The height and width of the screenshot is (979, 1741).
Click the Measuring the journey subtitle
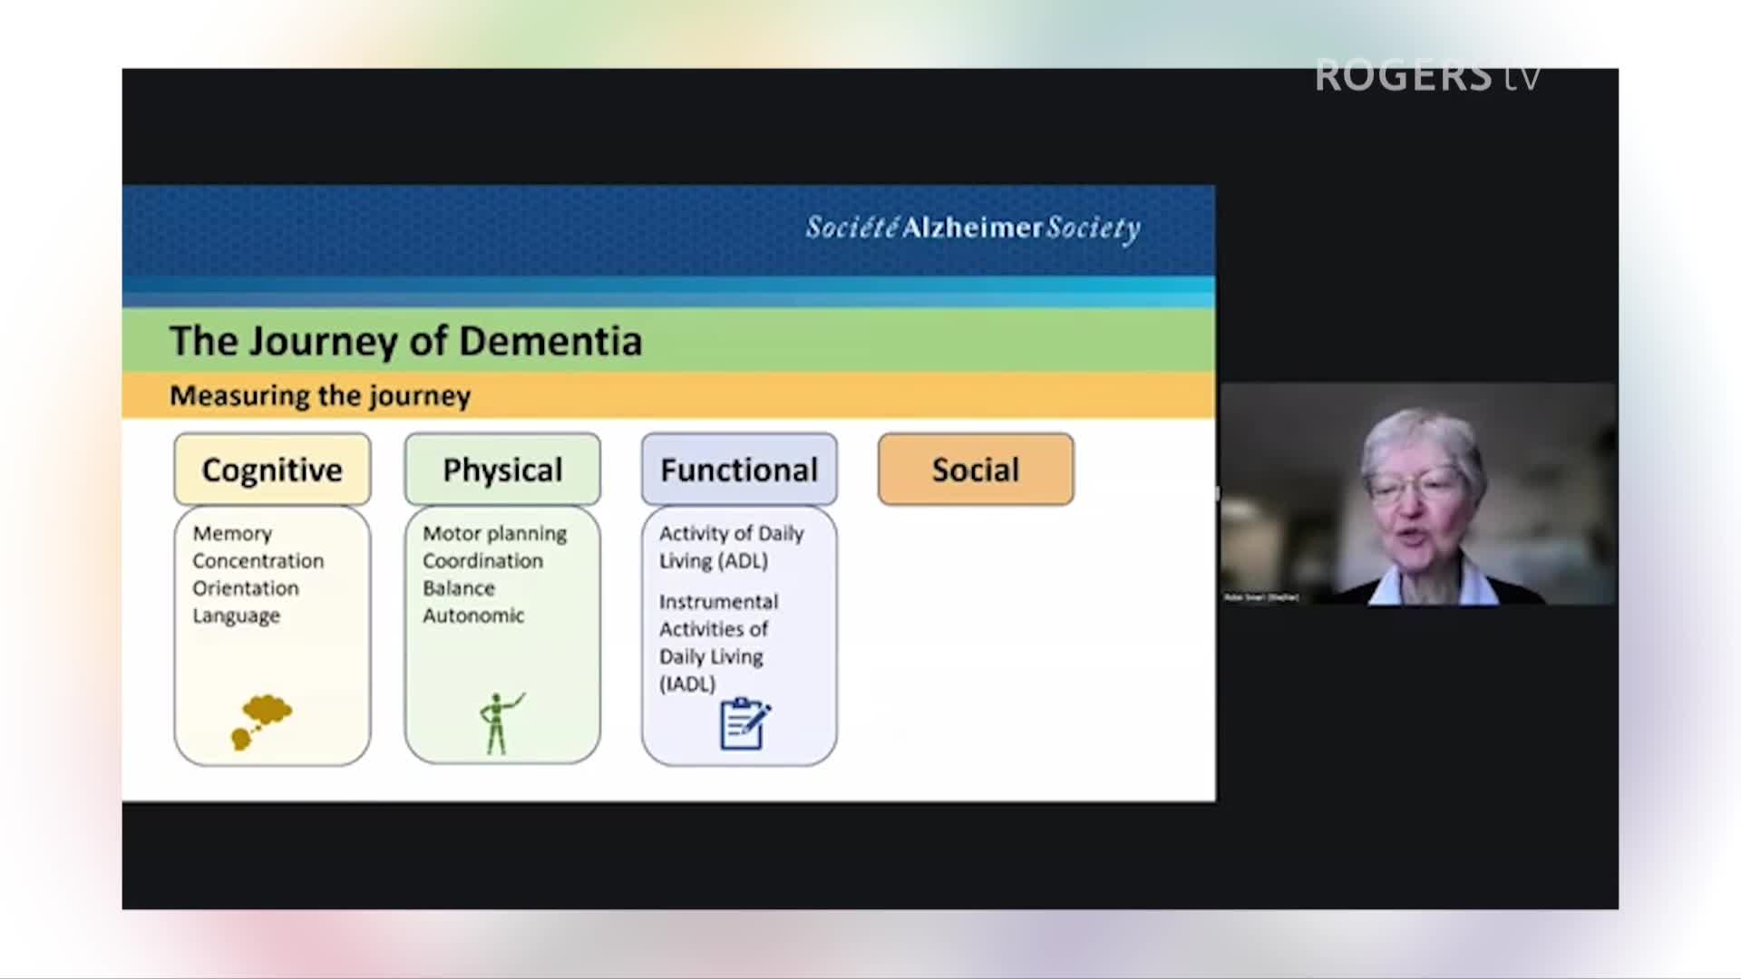(320, 396)
